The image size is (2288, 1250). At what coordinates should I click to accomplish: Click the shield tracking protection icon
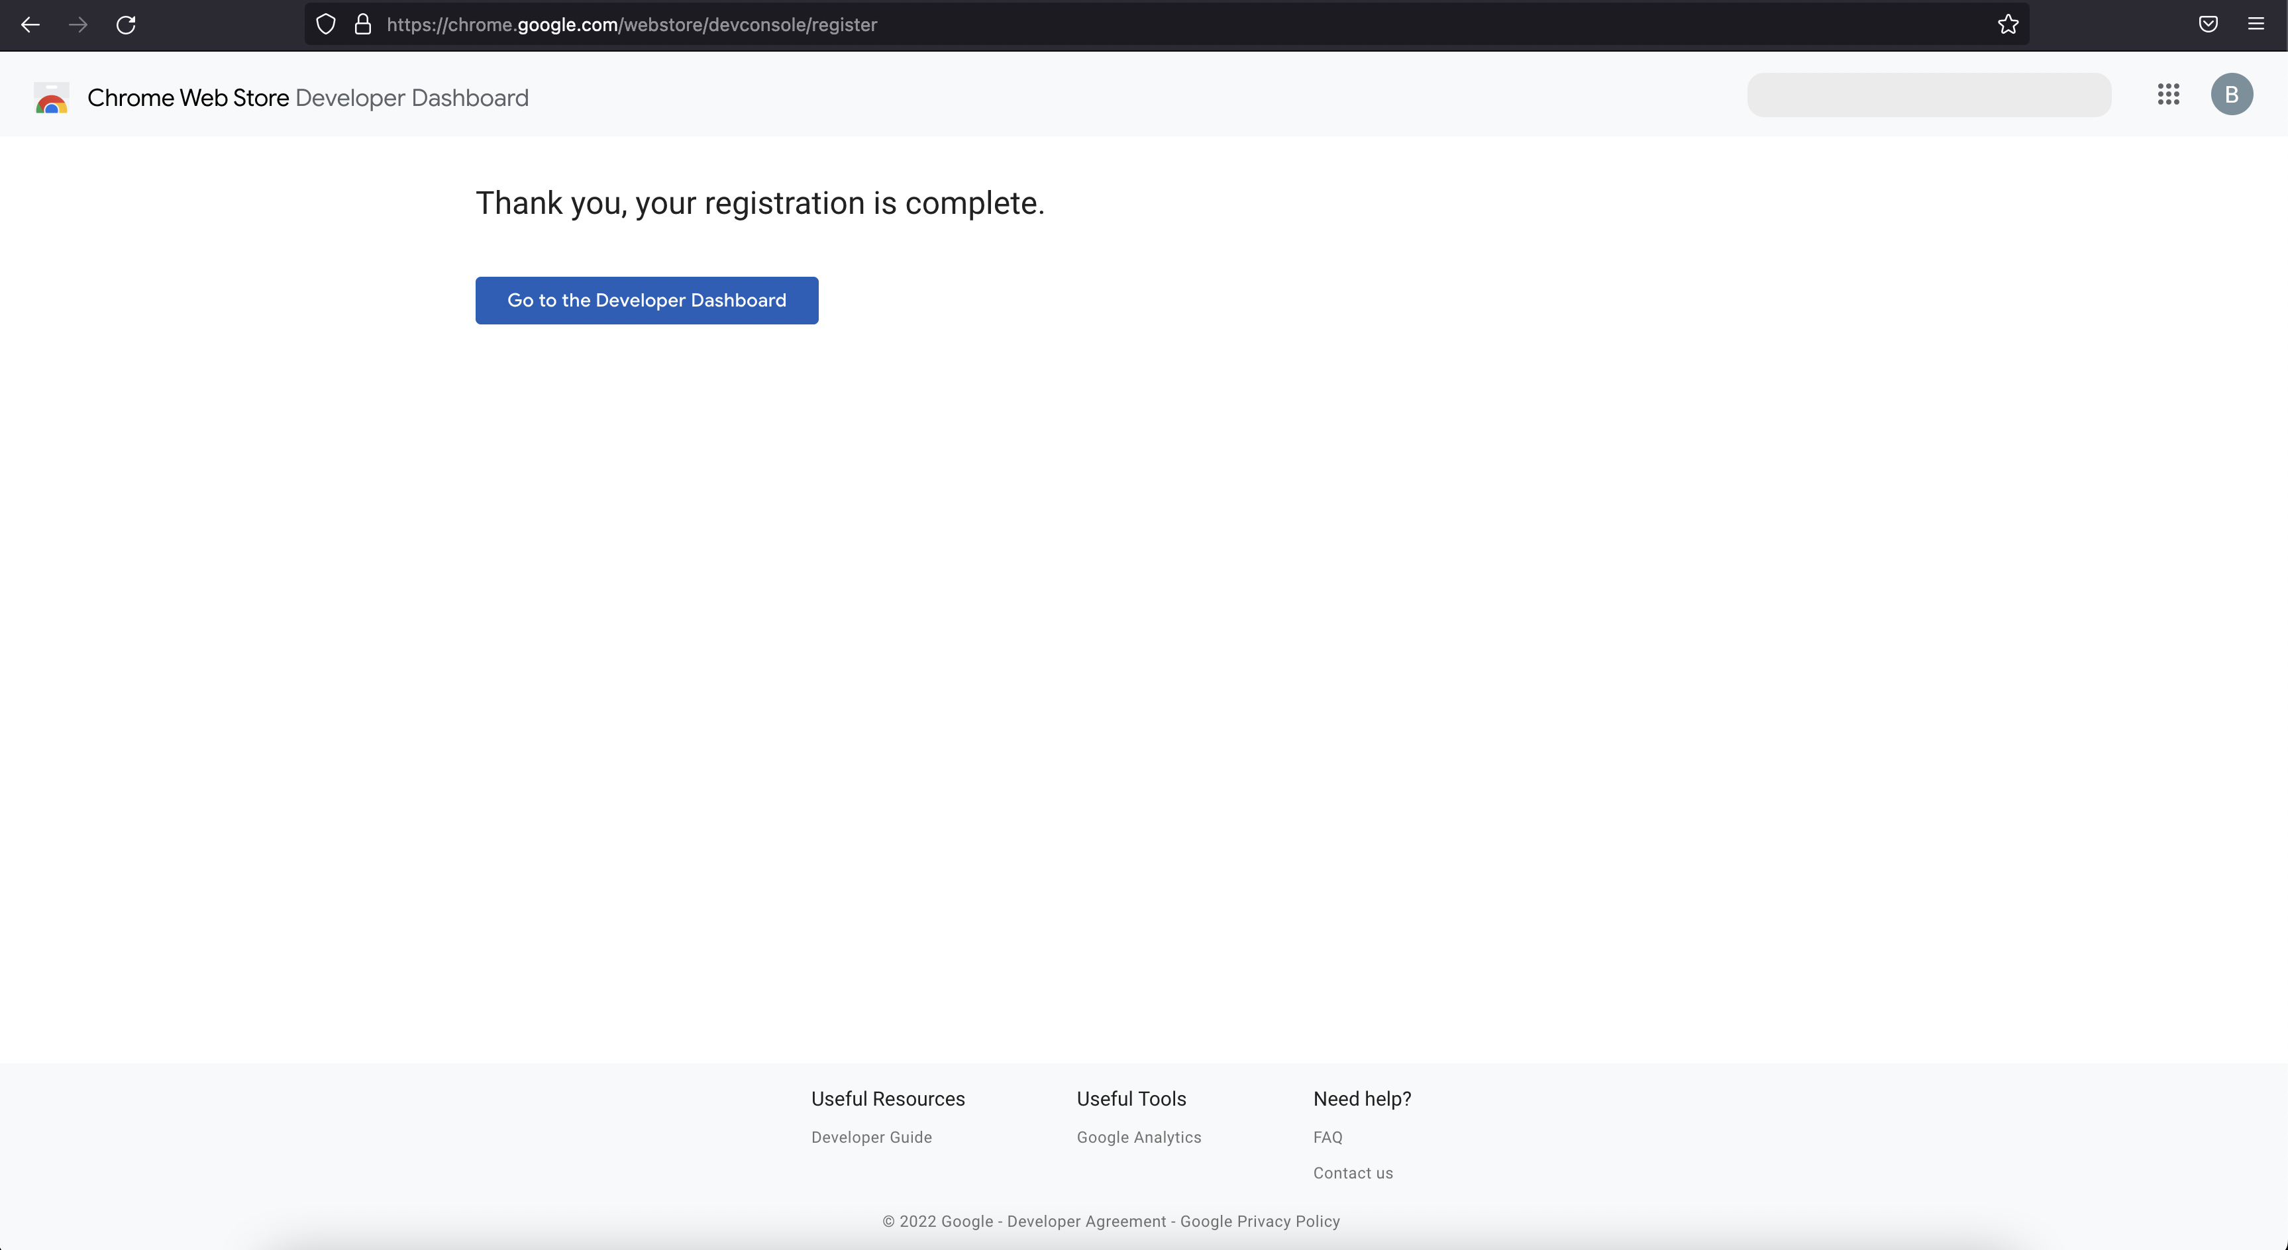pyautogui.click(x=325, y=24)
